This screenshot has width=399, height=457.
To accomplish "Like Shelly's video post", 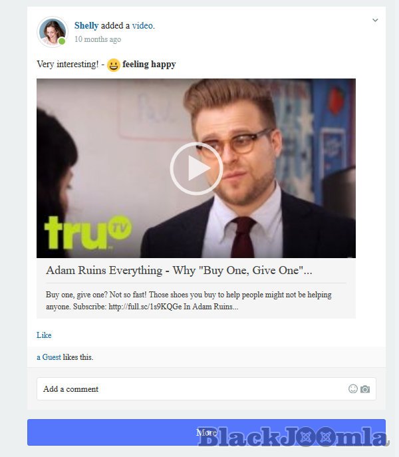I will pyautogui.click(x=44, y=335).
